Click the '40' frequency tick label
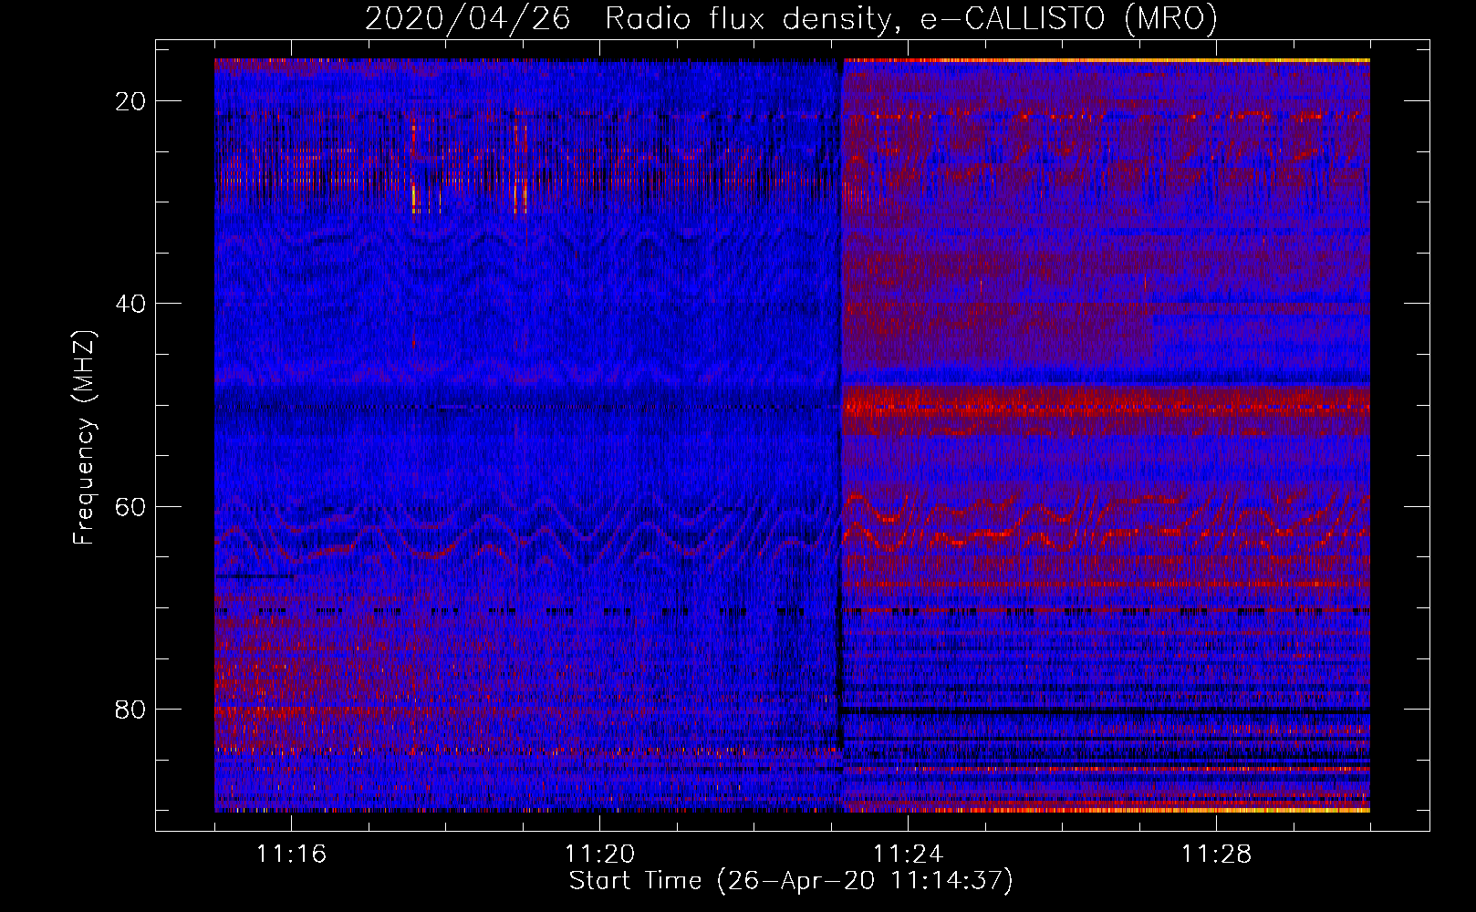The width and height of the screenshot is (1476, 912). 131,304
